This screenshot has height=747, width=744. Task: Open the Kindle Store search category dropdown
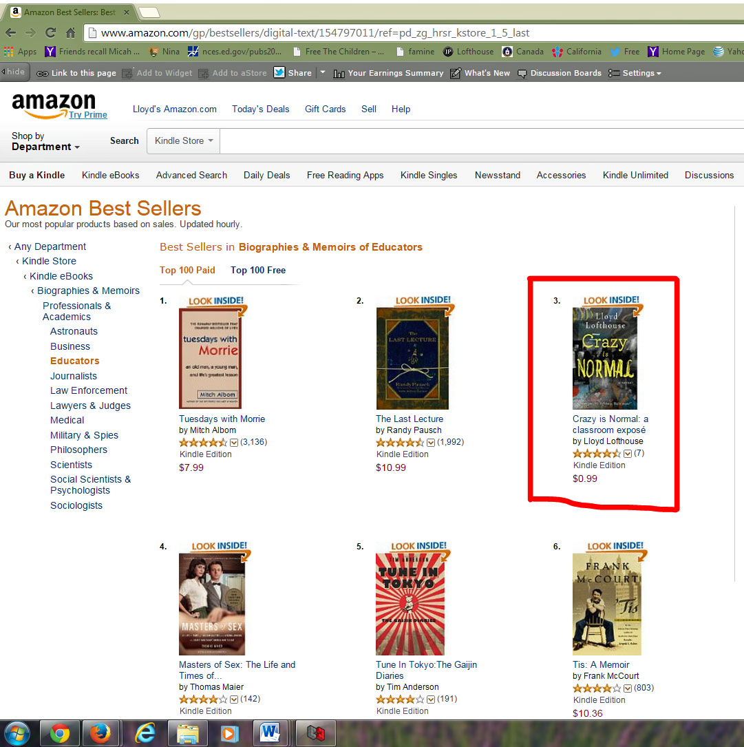(x=183, y=141)
